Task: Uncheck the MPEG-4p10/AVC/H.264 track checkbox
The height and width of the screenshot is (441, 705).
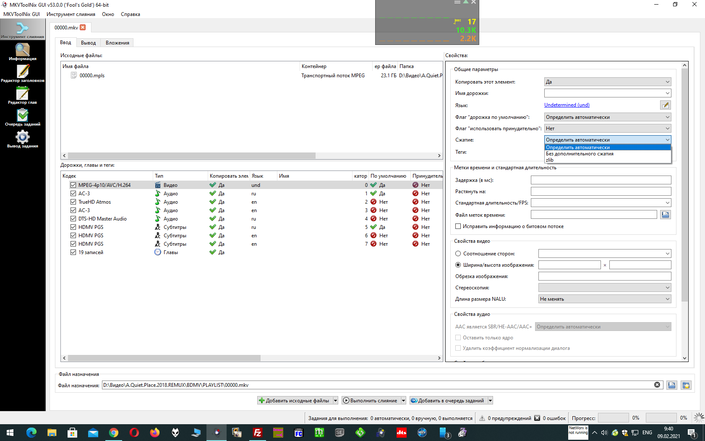Action: pyautogui.click(x=73, y=185)
